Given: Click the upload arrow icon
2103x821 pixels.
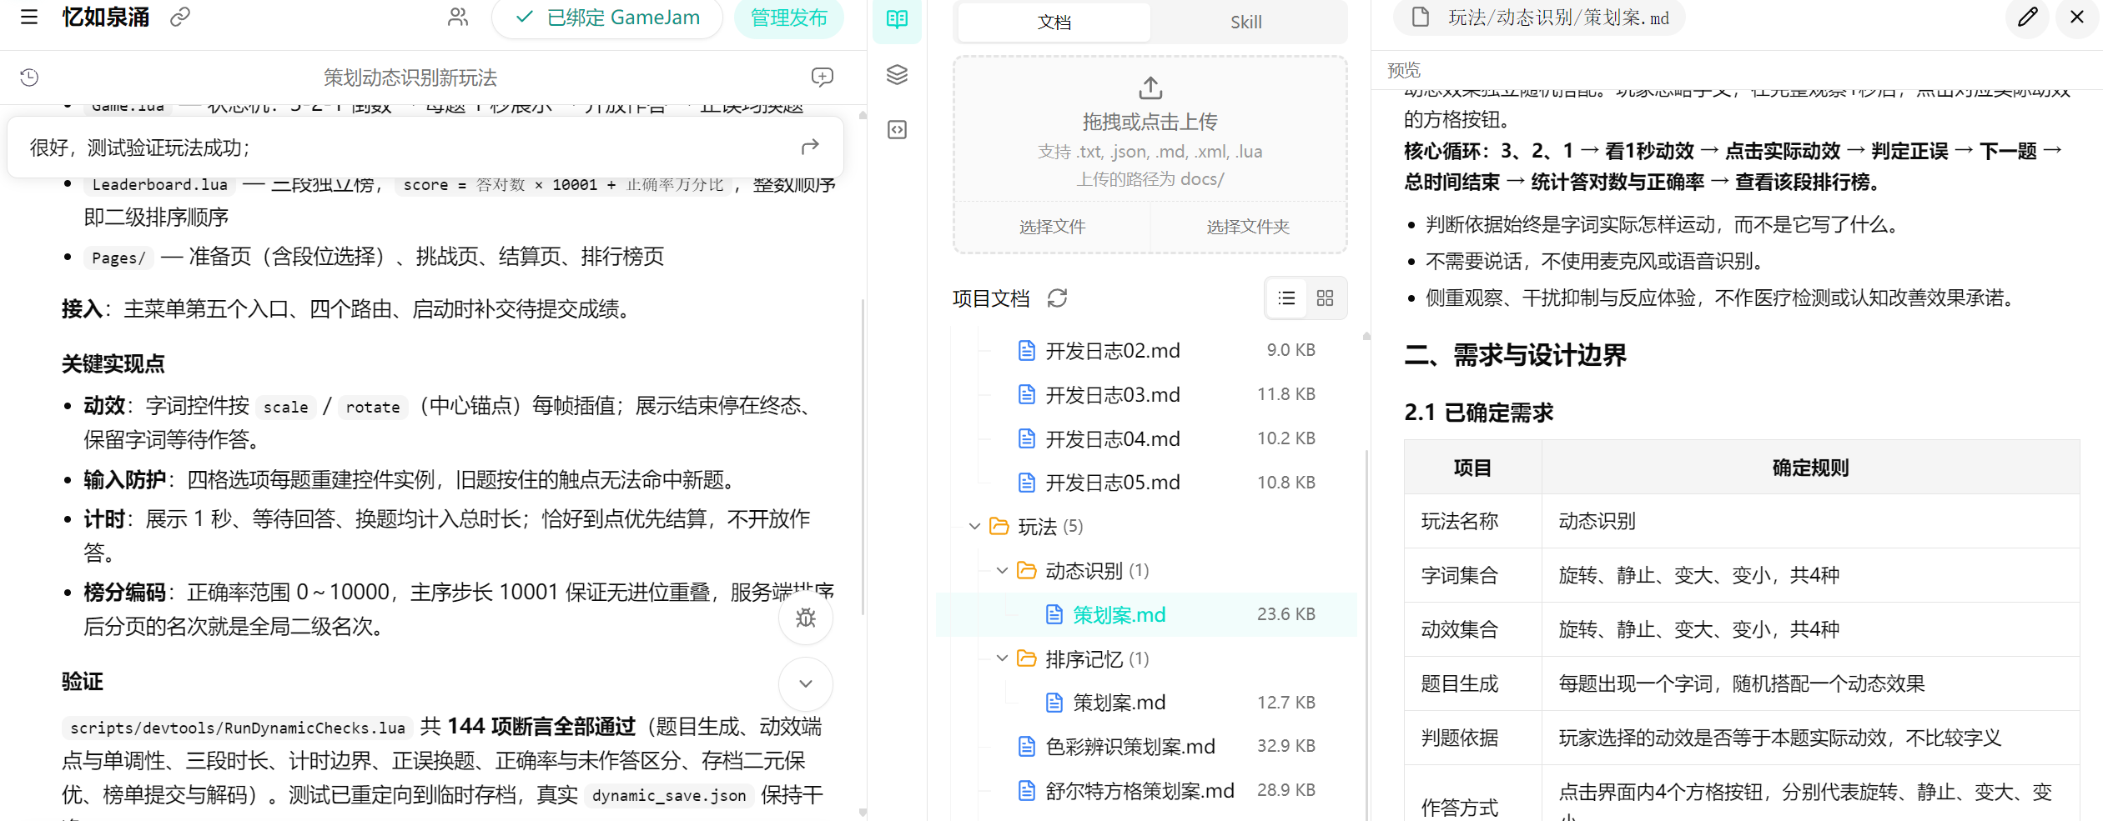Looking at the screenshot, I should [1150, 88].
